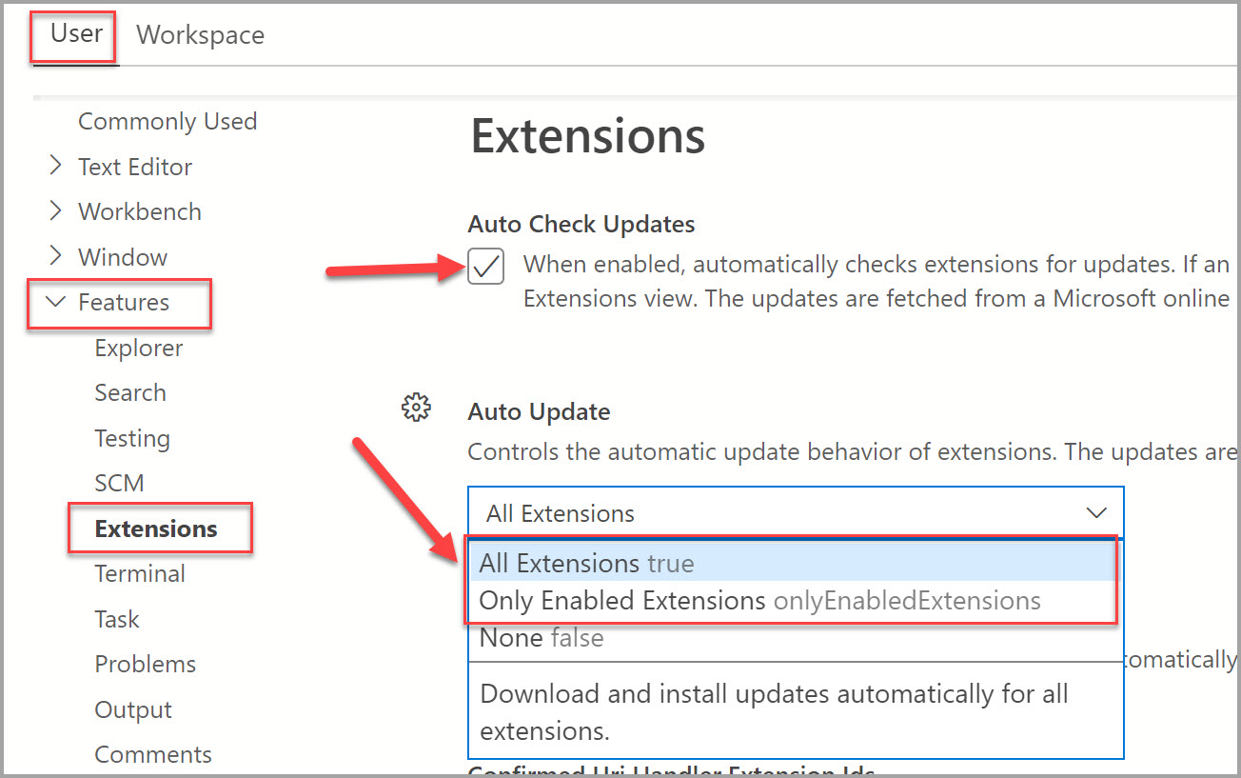The height and width of the screenshot is (778, 1241).
Task: Open the Terminal settings category
Action: [140, 574]
